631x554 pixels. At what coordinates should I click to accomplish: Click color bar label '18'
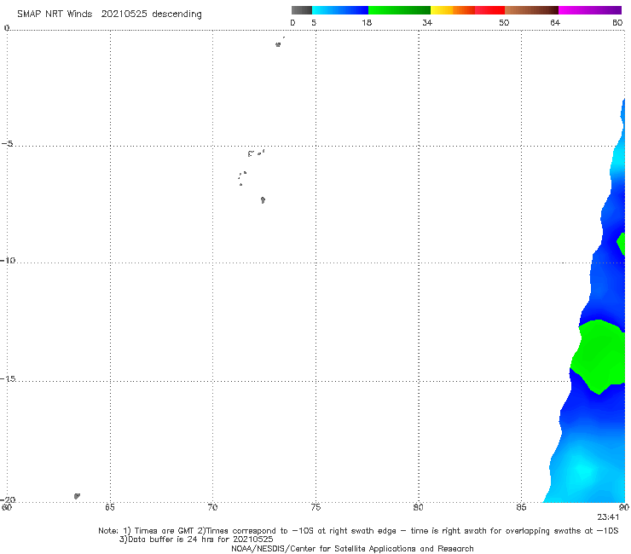tap(367, 22)
